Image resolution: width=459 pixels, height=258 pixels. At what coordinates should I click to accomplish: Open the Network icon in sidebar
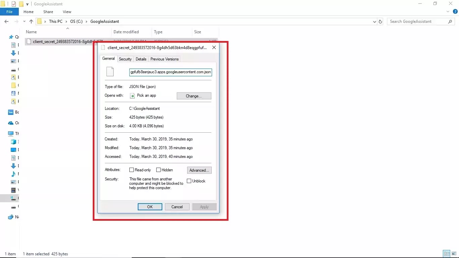tap(11, 217)
